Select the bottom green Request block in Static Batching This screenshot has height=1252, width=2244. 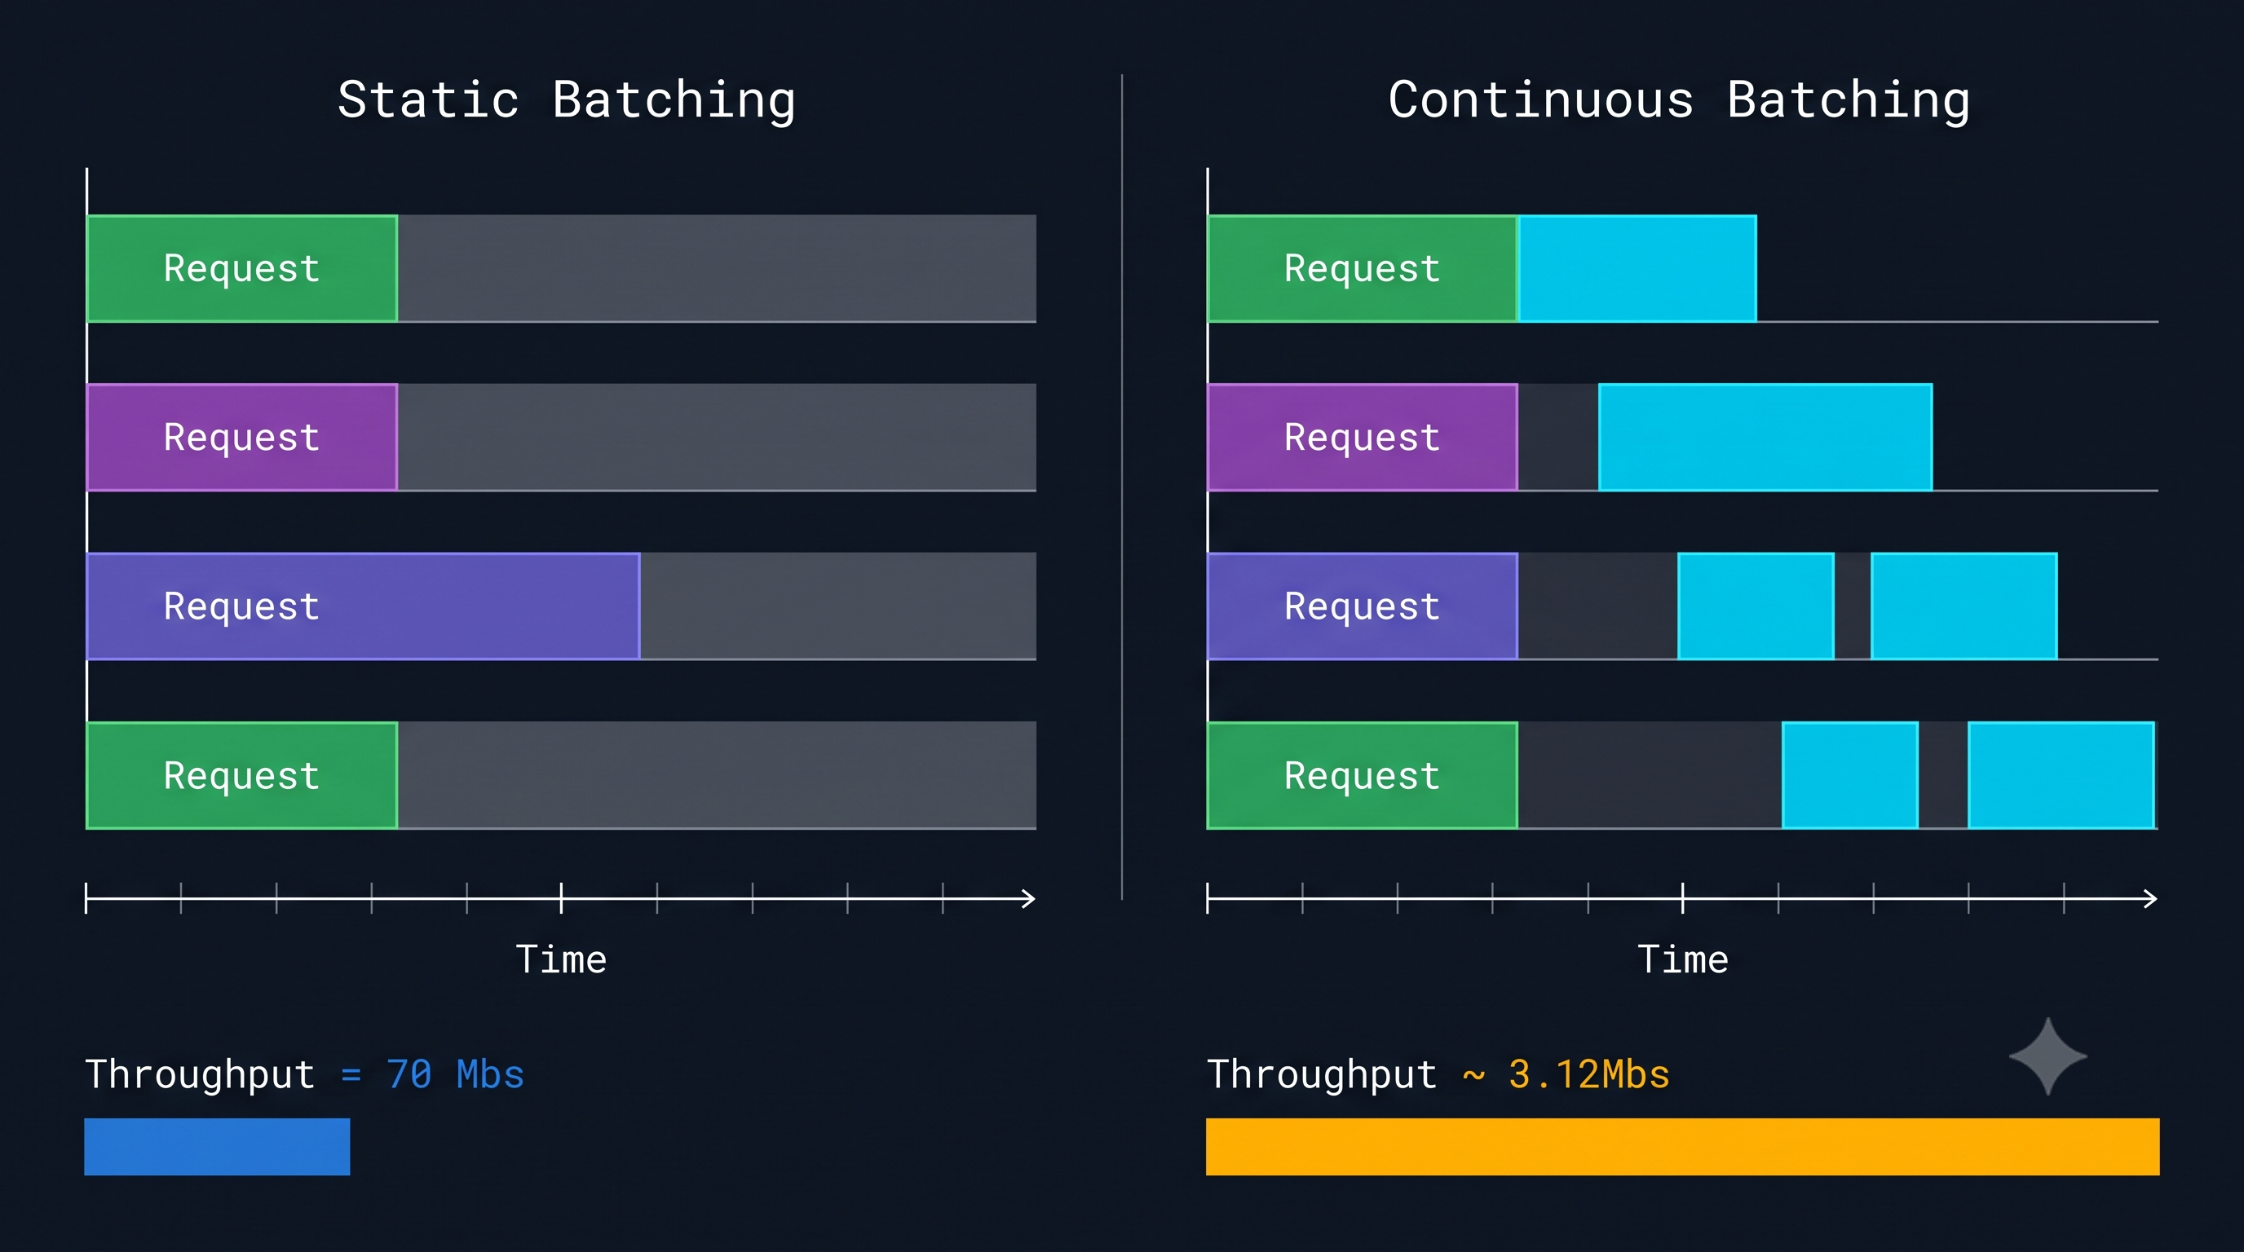(x=242, y=775)
